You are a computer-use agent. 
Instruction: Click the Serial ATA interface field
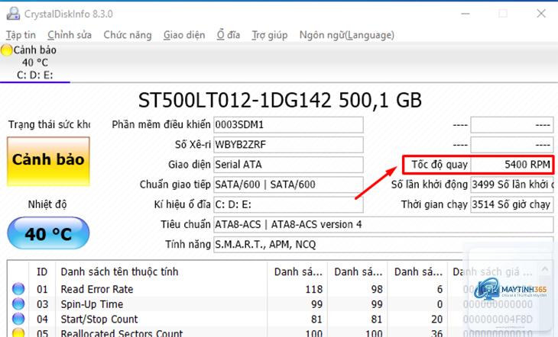288,165
